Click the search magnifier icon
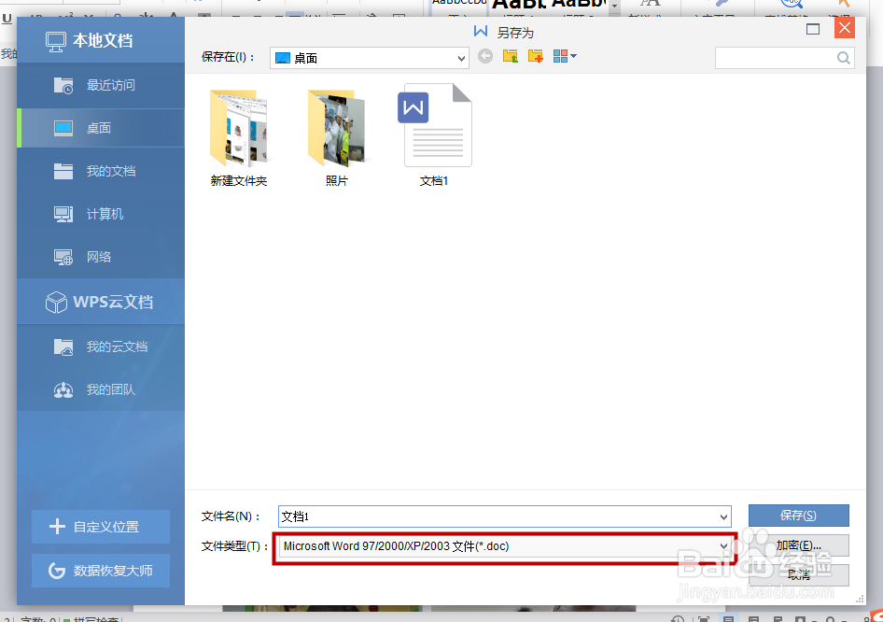 pos(843,58)
